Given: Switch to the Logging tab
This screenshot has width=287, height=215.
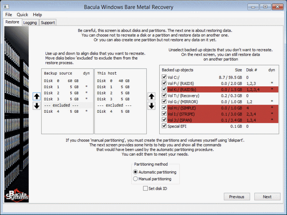Looking at the screenshot, I should point(30,23).
